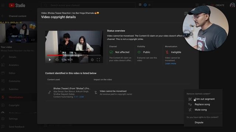Click the Settings gear icon in sidebar
Screen dimensions: 236x132
[3, 119]
